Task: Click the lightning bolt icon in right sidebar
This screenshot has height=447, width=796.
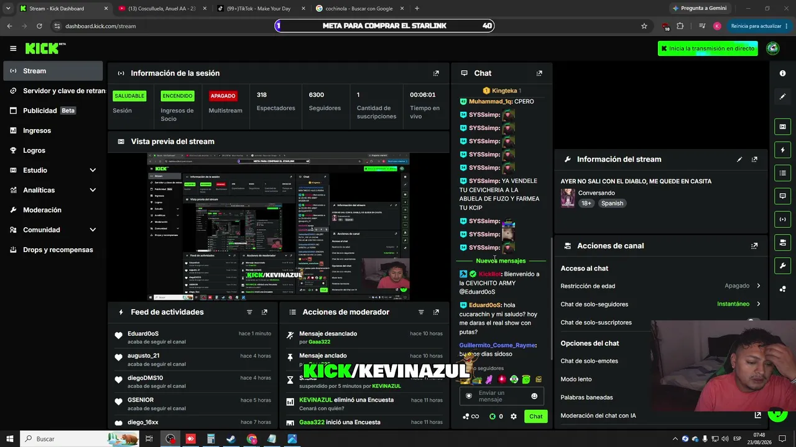Action: coord(783,150)
